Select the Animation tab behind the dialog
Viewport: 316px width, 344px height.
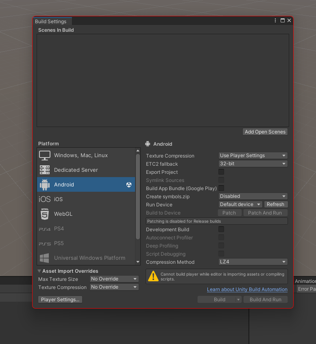click(305, 281)
